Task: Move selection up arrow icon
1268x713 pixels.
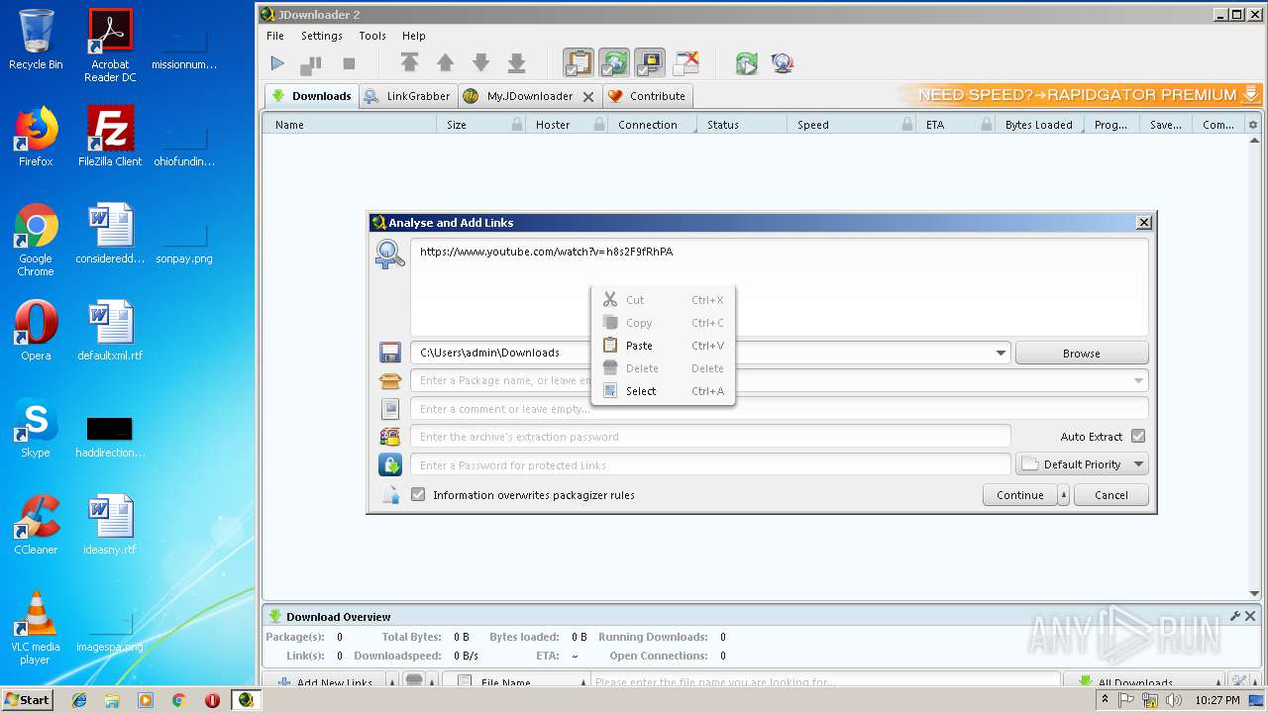Action: (445, 63)
